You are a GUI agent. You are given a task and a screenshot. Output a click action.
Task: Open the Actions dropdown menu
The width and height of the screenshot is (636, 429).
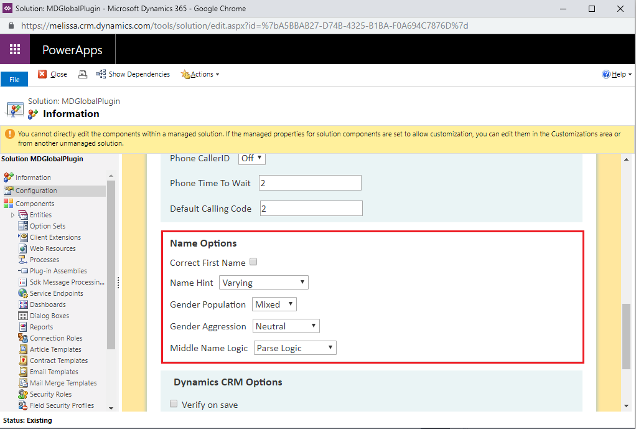(x=200, y=74)
